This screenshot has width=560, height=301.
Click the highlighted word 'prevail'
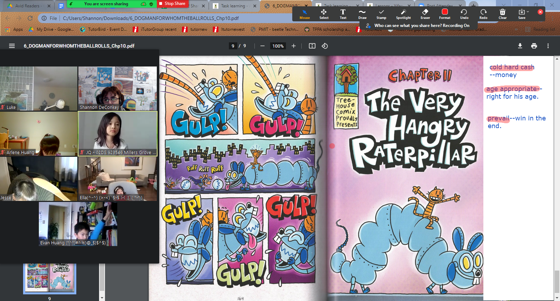click(x=498, y=118)
